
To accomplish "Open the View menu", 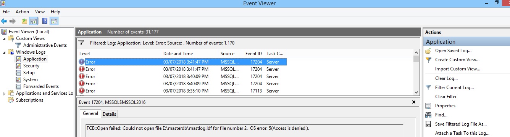I will [40, 12].
